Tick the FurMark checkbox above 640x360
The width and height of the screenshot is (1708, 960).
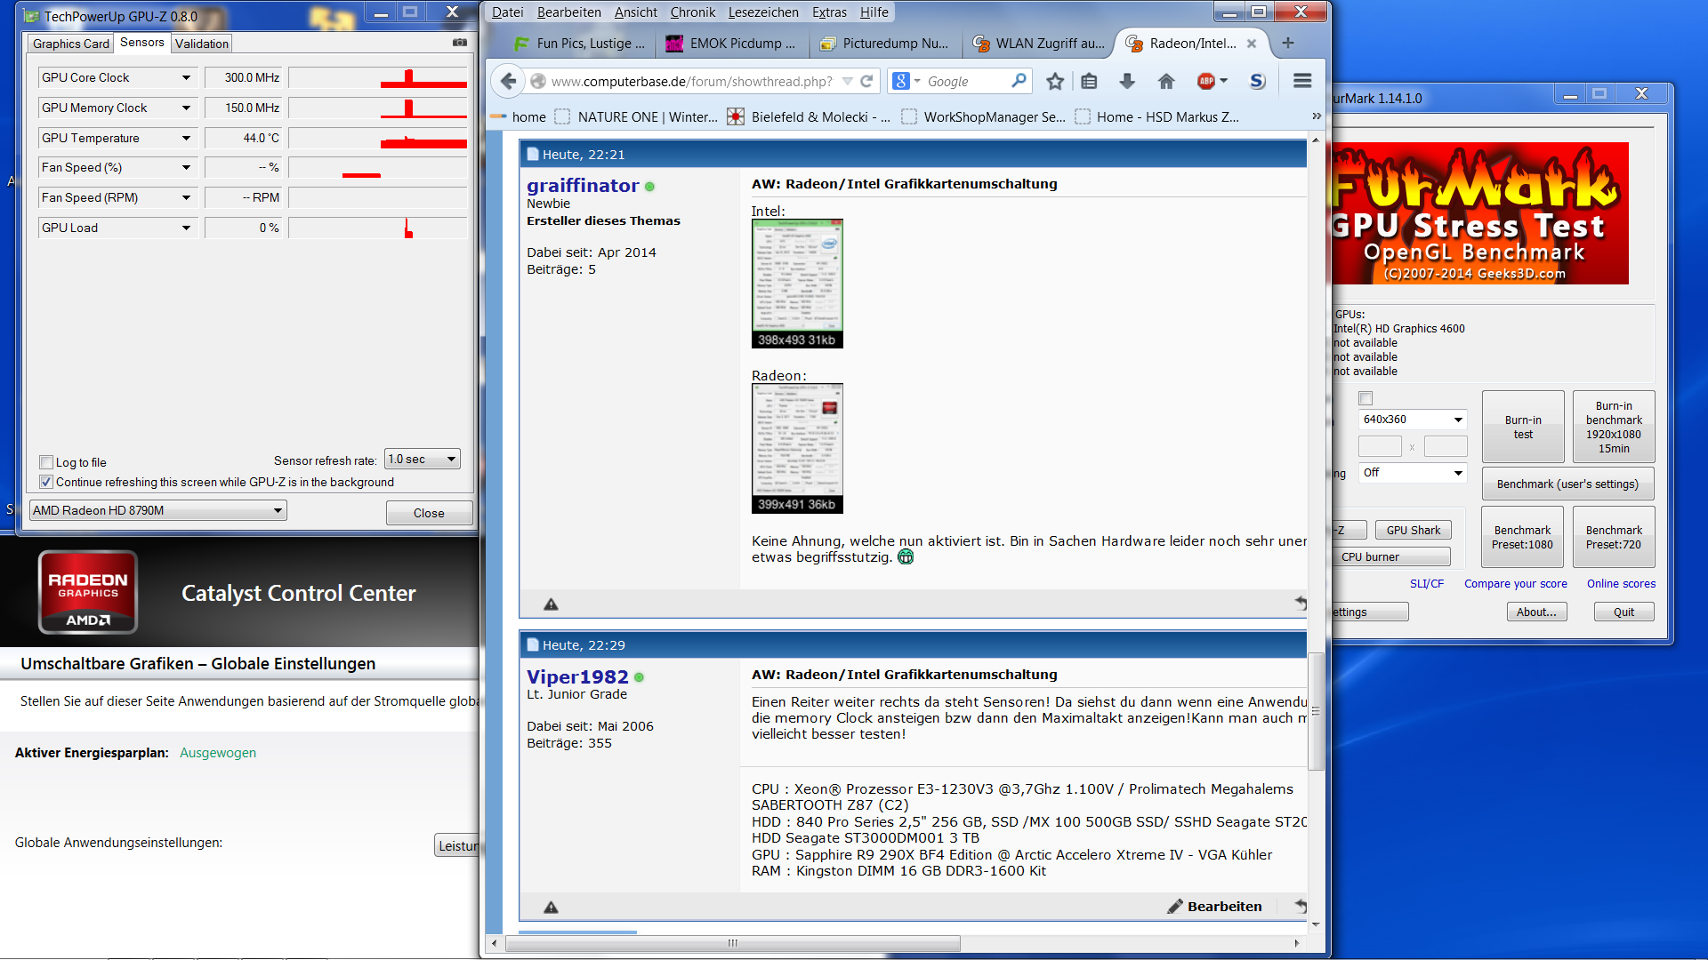click(x=1366, y=398)
